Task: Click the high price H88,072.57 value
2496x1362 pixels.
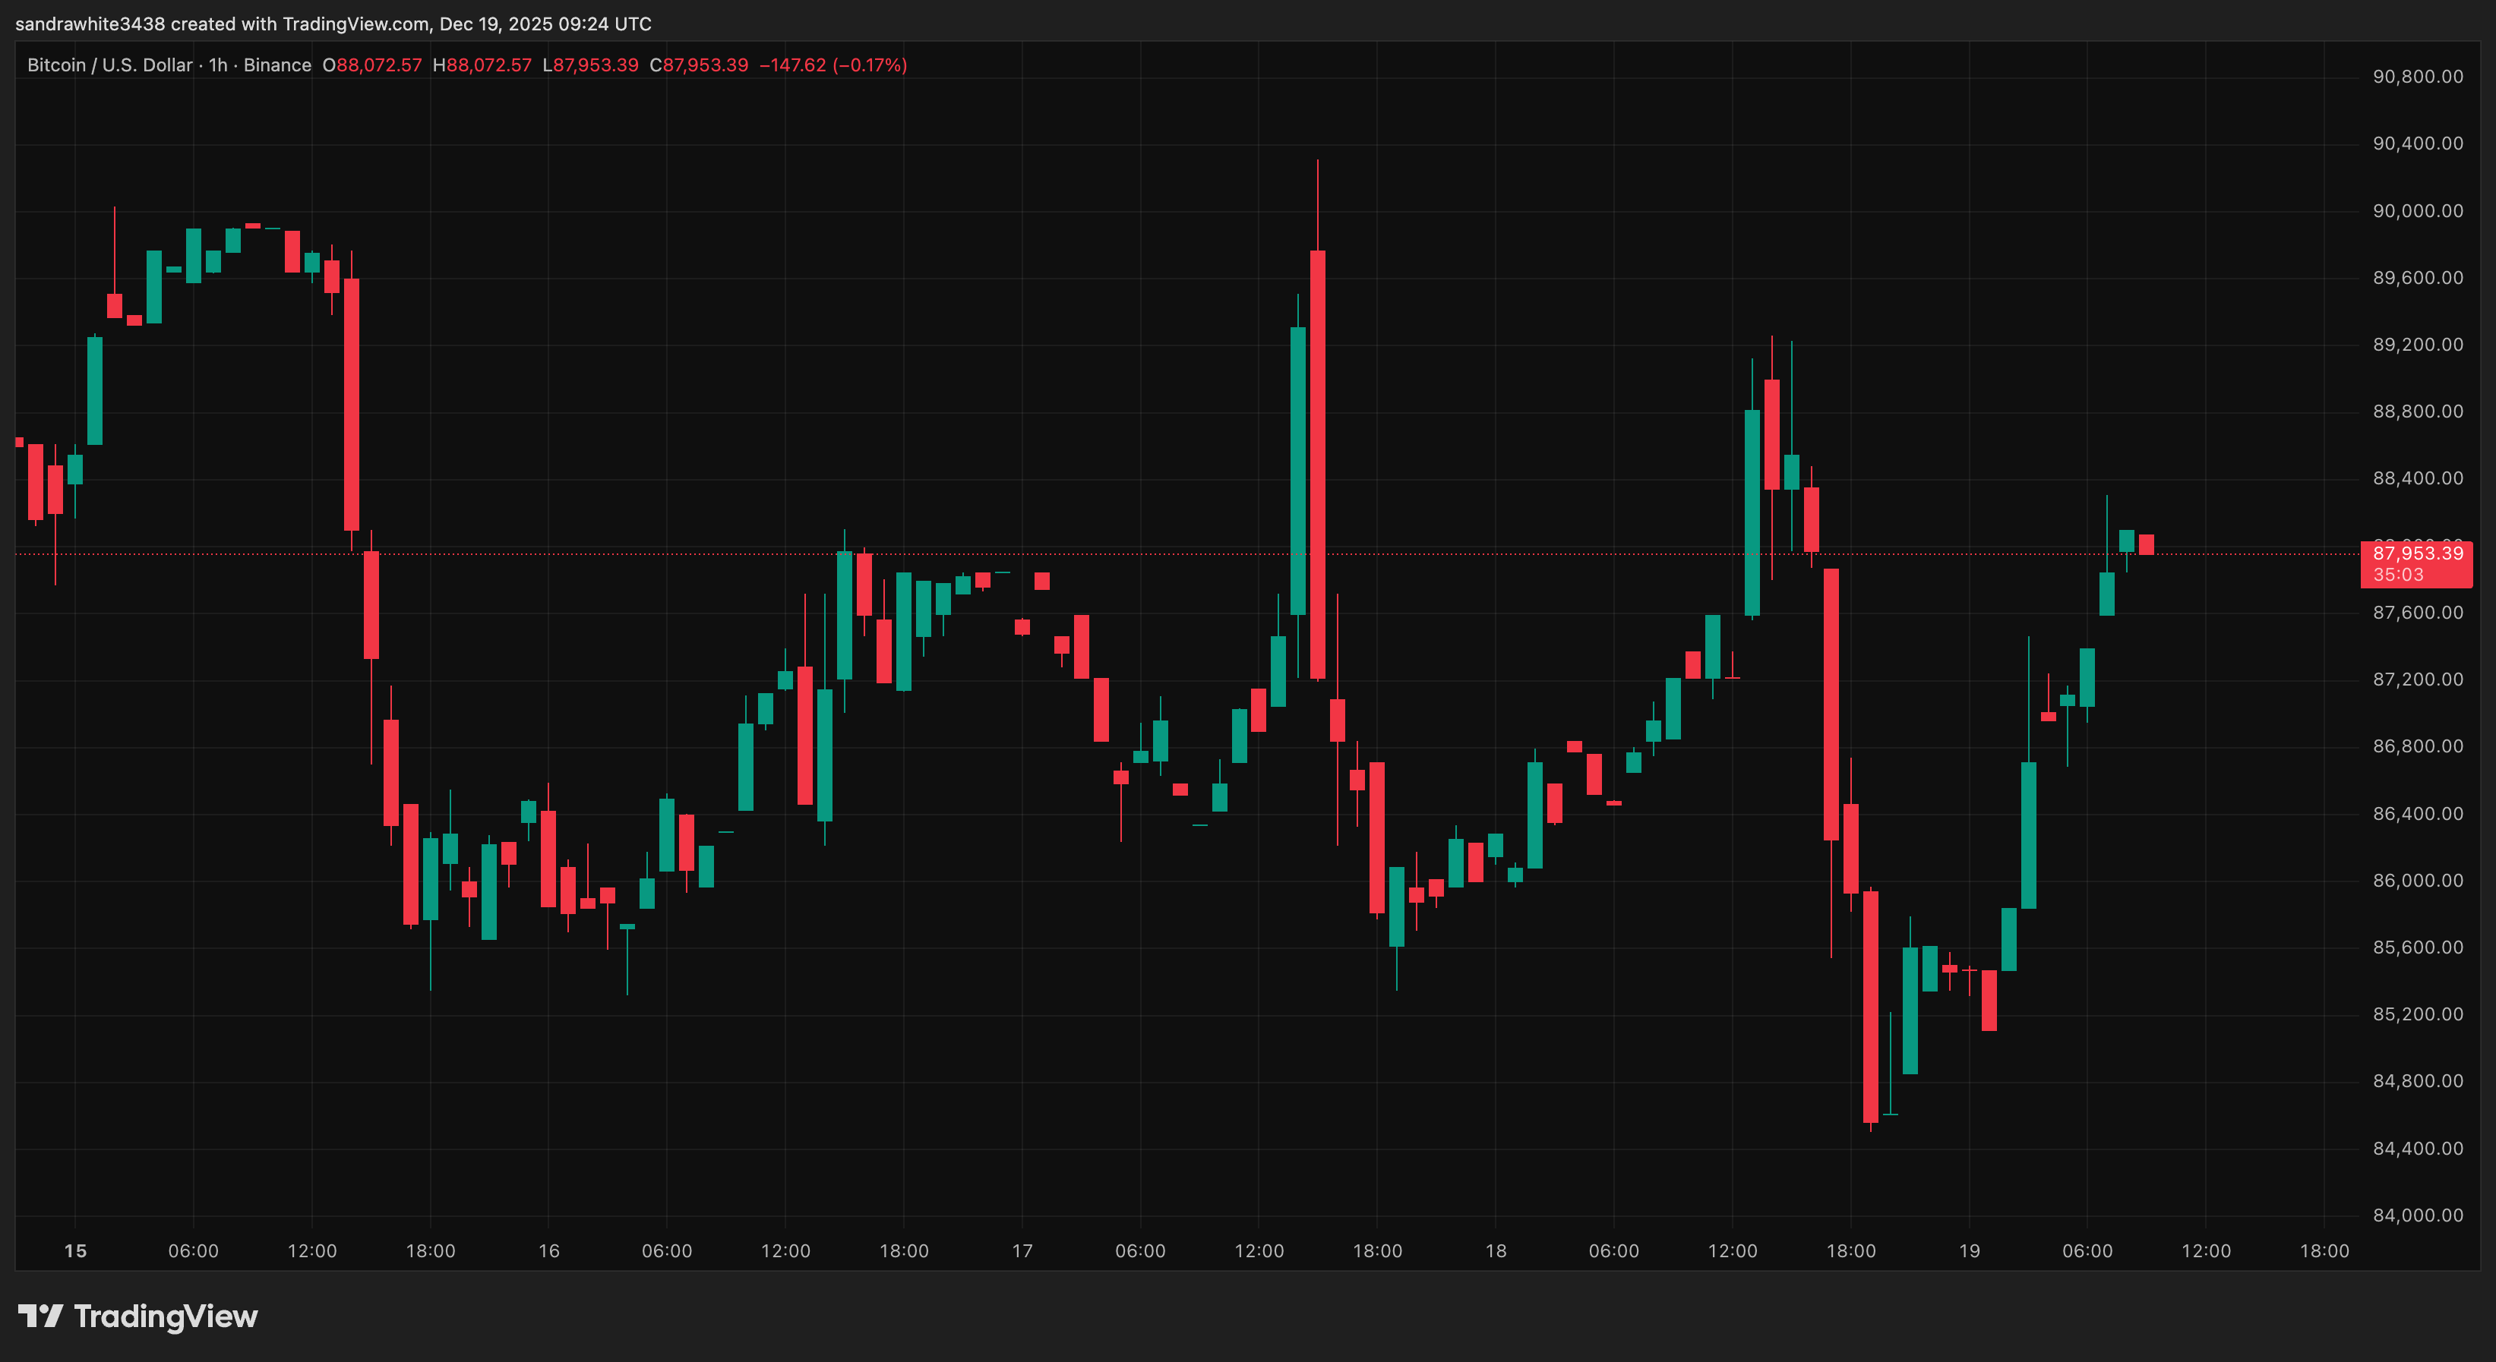Action: 482,65
